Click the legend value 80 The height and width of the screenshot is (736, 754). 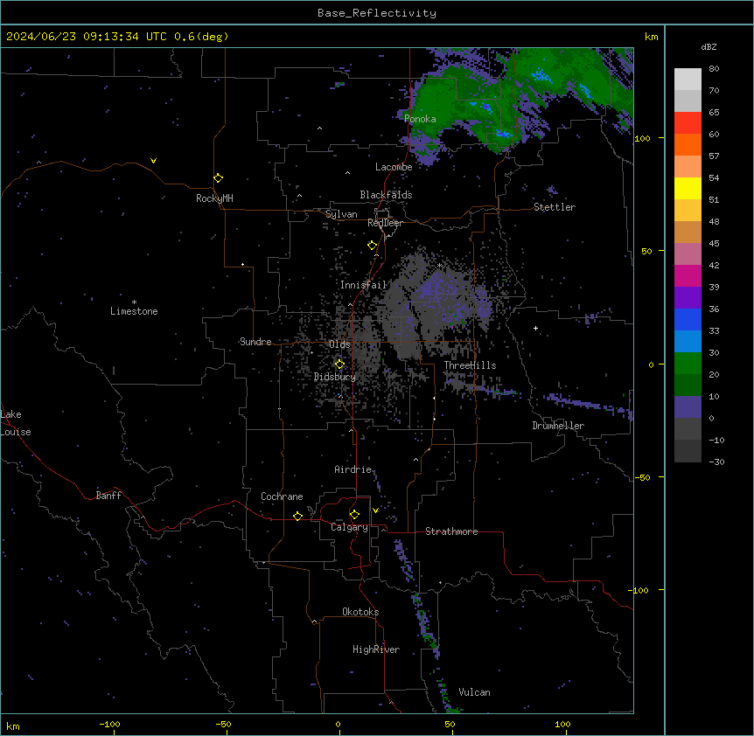[714, 69]
